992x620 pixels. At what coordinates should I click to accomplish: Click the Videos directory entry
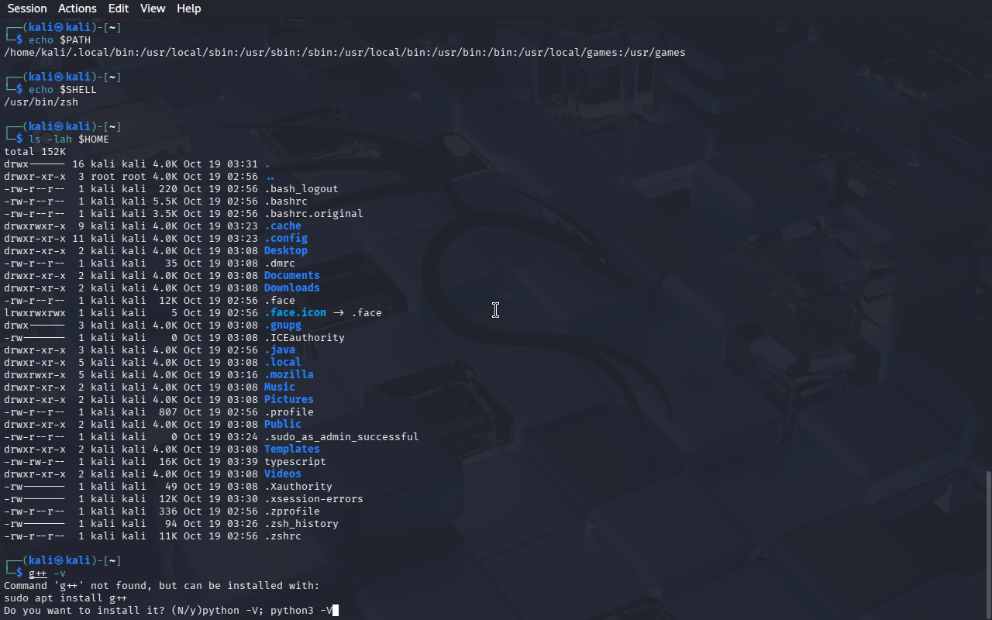(x=282, y=474)
